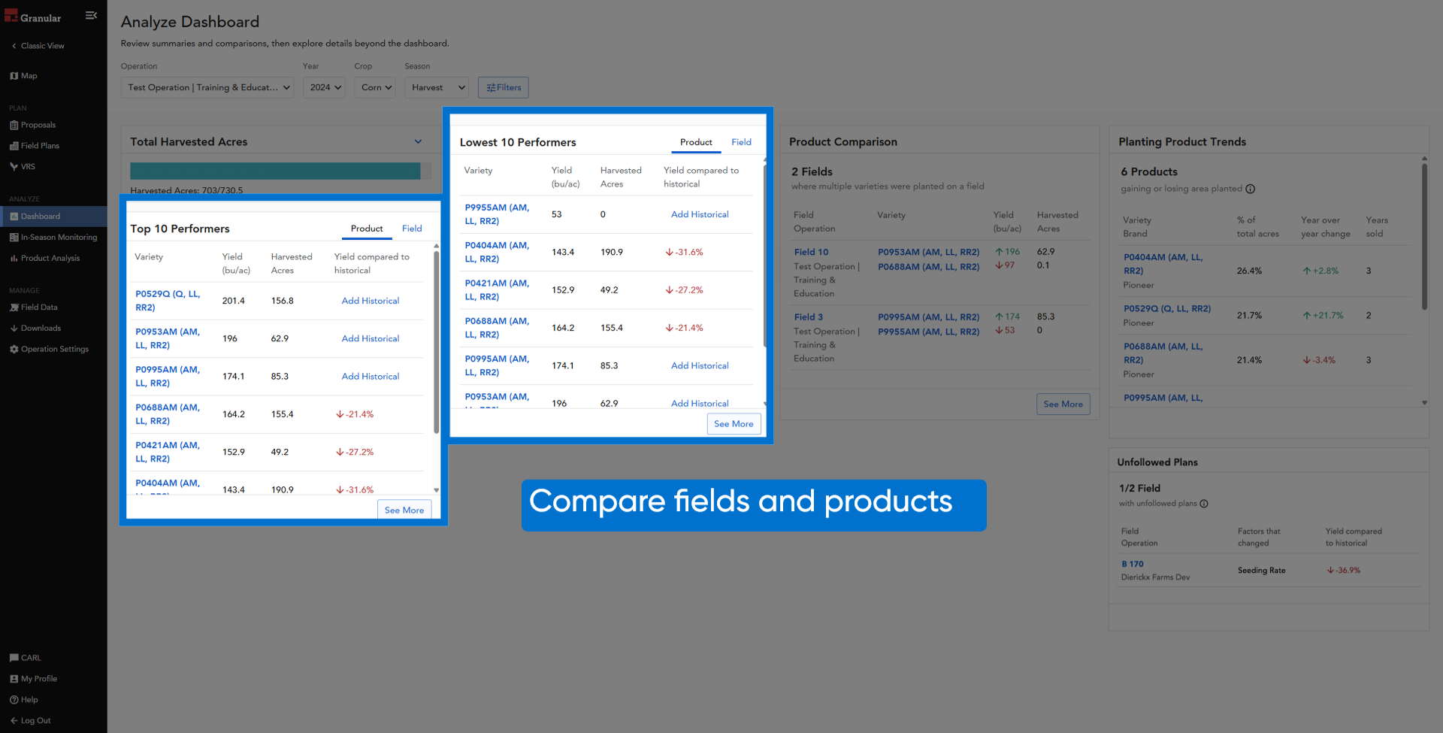Click the Granular logo icon
The height and width of the screenshot is (733, 1443).
[11, 16]
